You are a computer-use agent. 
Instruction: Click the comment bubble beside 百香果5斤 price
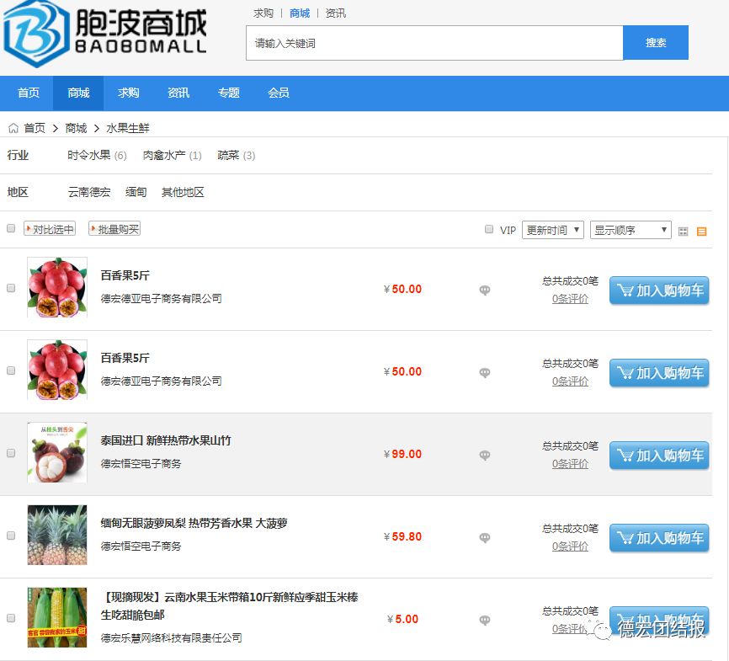[485, 291]
